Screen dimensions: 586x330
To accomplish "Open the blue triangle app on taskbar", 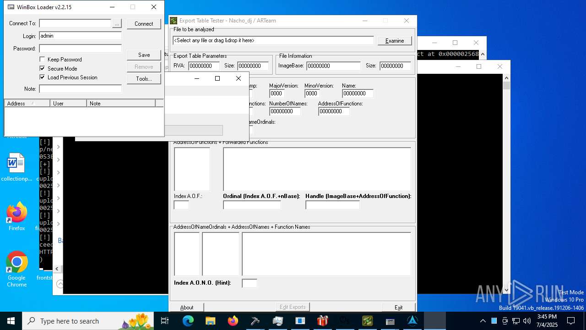I will (412, 321).
